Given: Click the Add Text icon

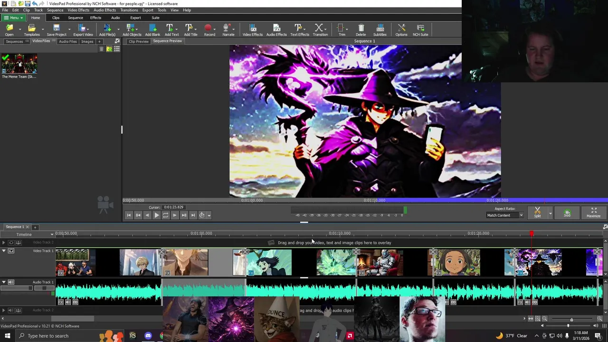Looking at the screenshot, I should click(171, 30).
